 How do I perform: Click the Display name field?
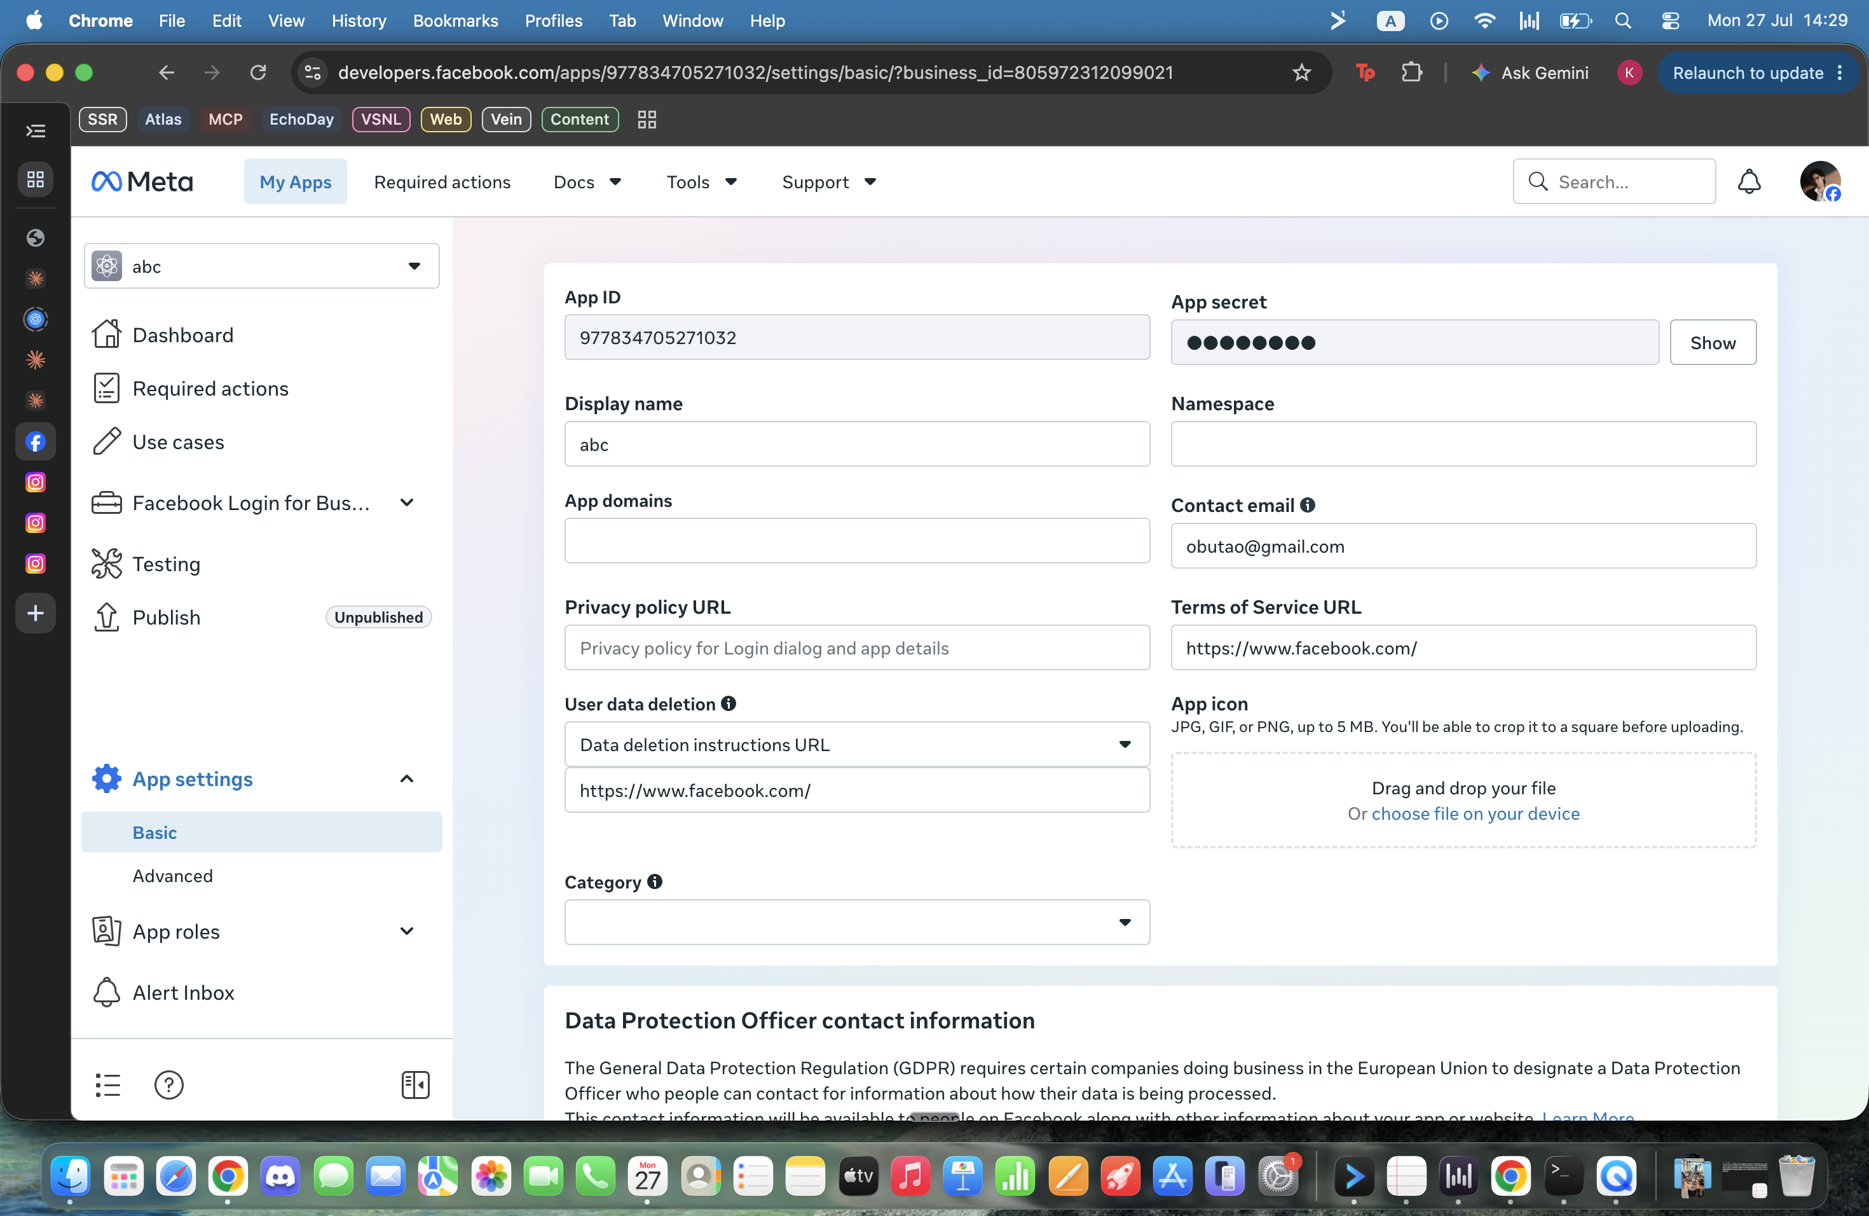click(x=857, y=444)
